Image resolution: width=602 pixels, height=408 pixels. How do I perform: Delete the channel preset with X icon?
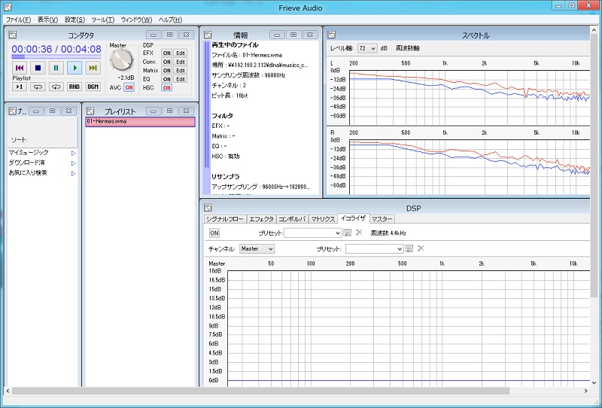[421, 248]
